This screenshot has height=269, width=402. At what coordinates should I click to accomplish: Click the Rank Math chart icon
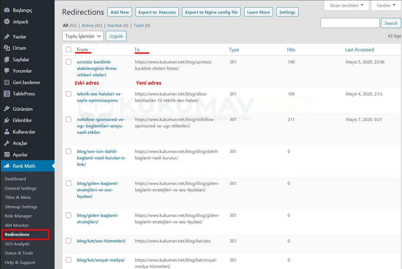point(7,166)
